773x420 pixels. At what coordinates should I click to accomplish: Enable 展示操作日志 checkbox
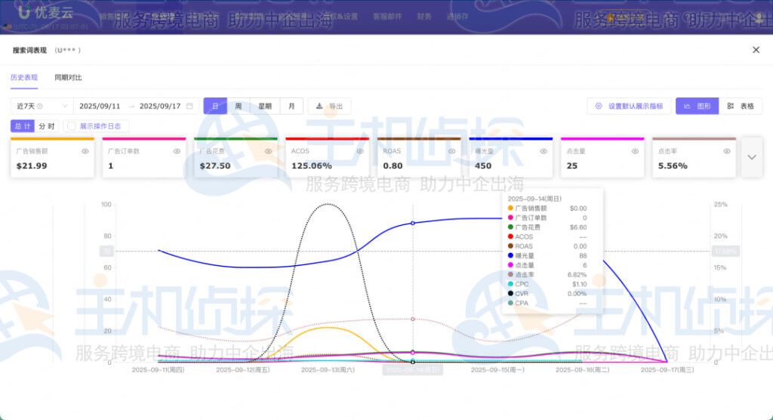tap(71, 126)
